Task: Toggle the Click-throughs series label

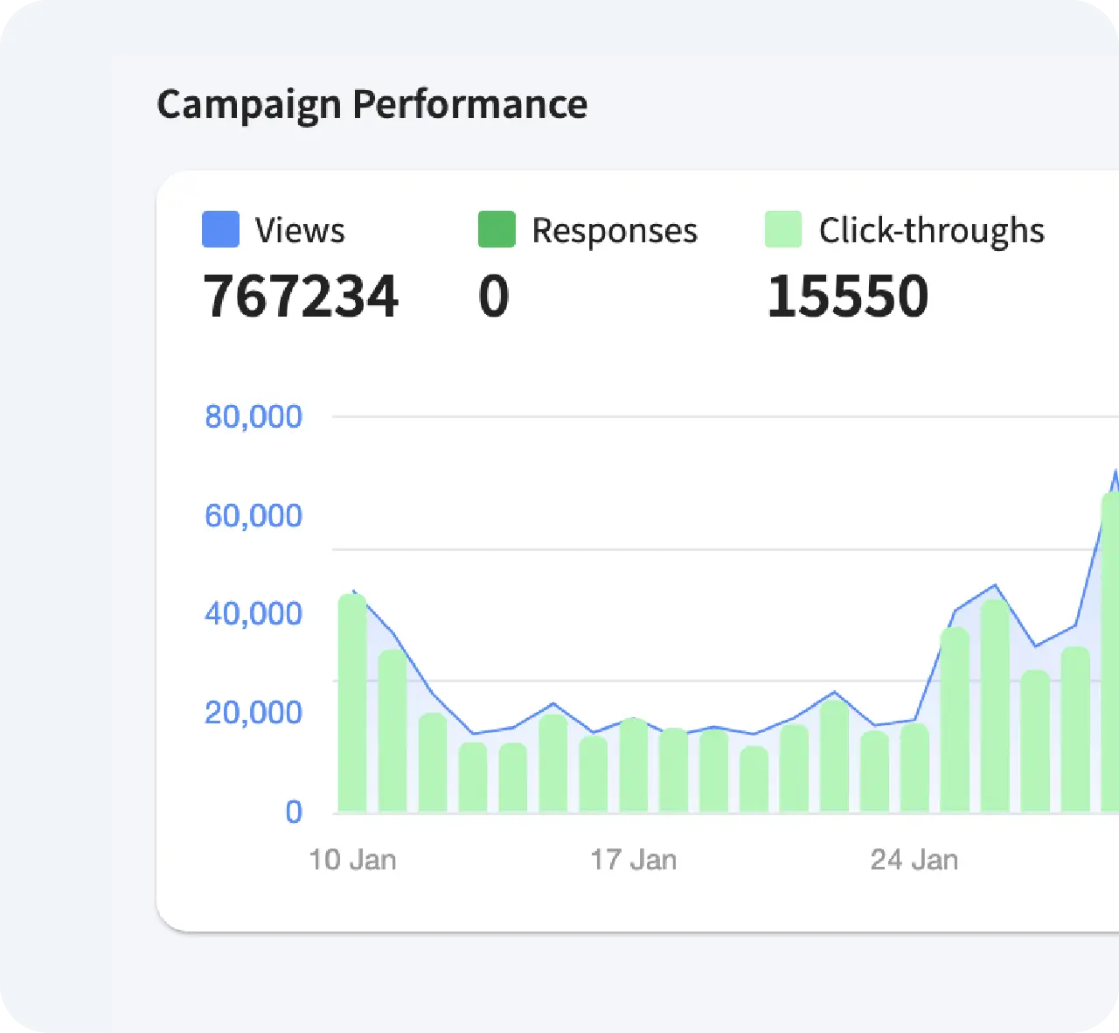Action: (931, 231)
